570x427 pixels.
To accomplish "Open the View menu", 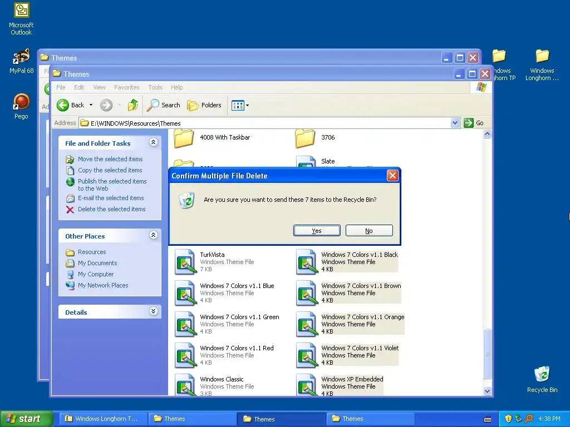I will coord(99,87).
